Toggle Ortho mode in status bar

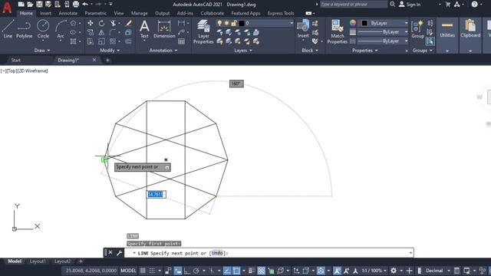(187, 271)
